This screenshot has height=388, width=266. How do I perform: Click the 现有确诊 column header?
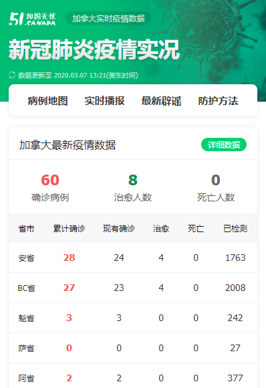(x=119, y=228)
